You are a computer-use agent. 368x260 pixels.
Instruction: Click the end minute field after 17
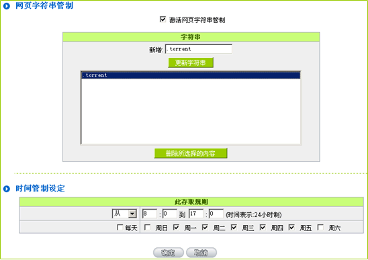point(216,214)
